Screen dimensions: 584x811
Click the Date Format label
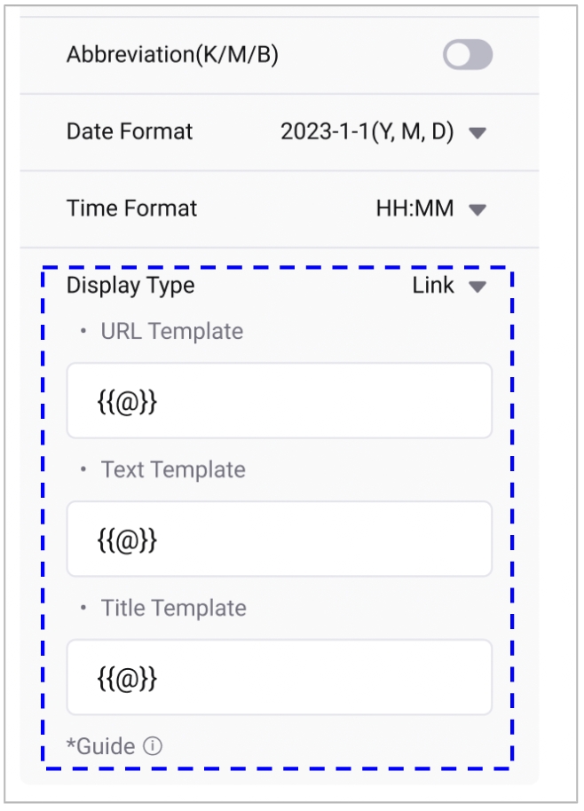coord(130,132)
